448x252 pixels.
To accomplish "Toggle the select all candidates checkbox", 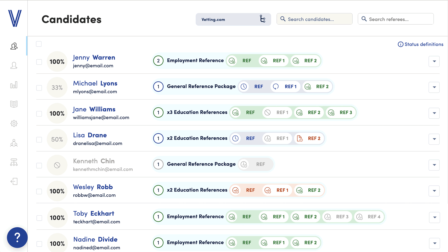I will pos(39,44).
